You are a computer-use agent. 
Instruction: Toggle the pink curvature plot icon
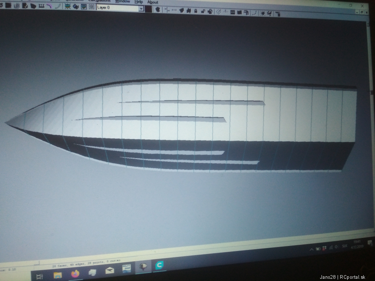click(x=49, y=6)
